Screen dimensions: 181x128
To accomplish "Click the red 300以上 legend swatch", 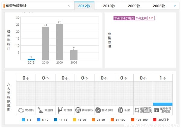I will [x=154, y=120].
